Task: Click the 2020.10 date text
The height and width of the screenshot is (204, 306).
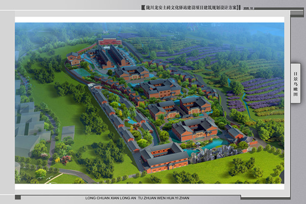Action: 249,9
